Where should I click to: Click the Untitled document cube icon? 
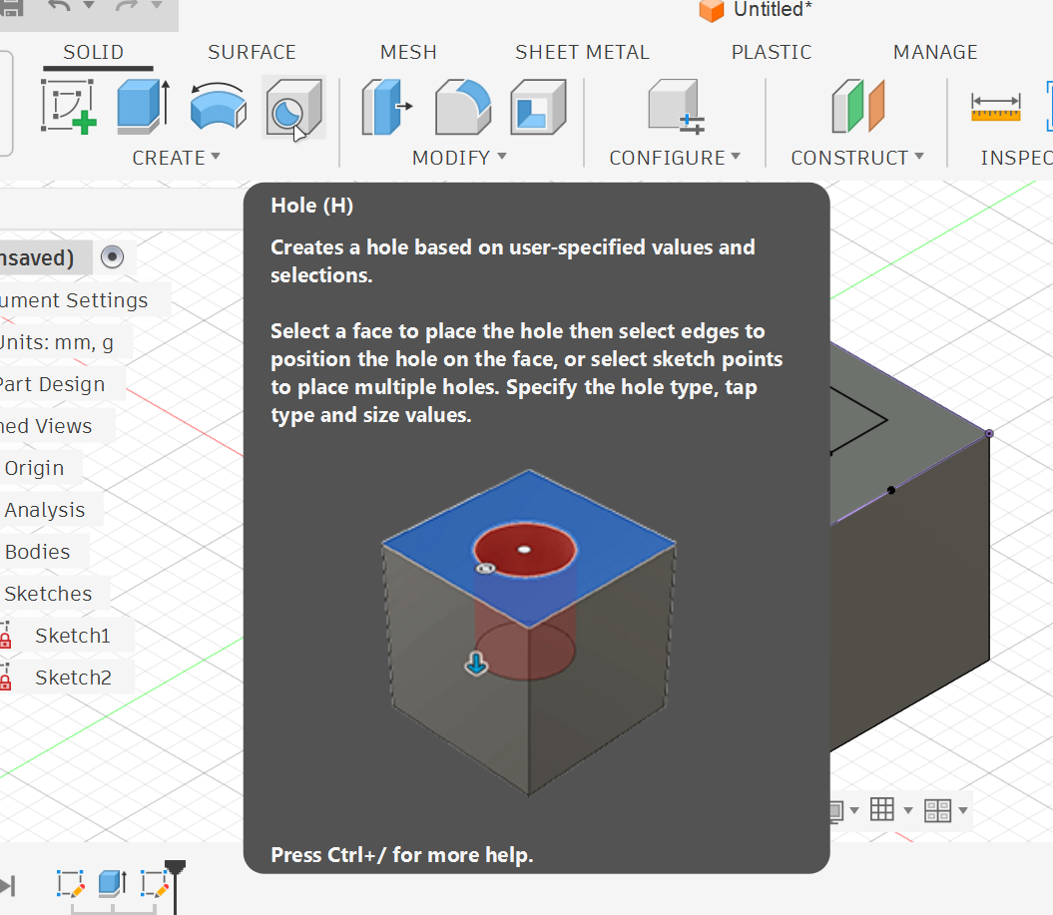pos(712,10)
